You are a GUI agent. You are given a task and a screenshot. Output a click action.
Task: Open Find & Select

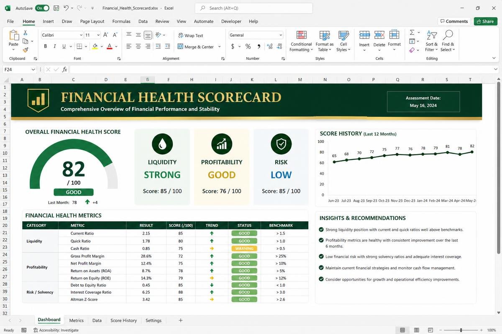point(448,41)
